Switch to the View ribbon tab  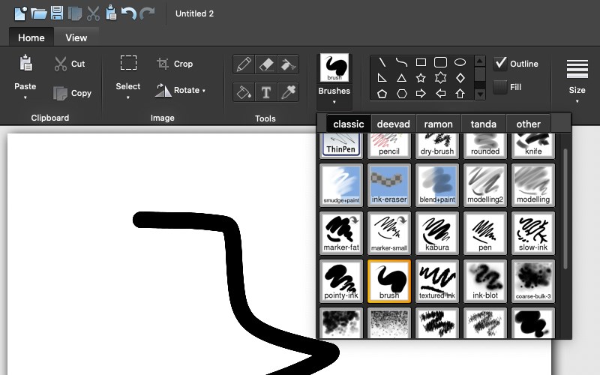(x=76, y=37)
